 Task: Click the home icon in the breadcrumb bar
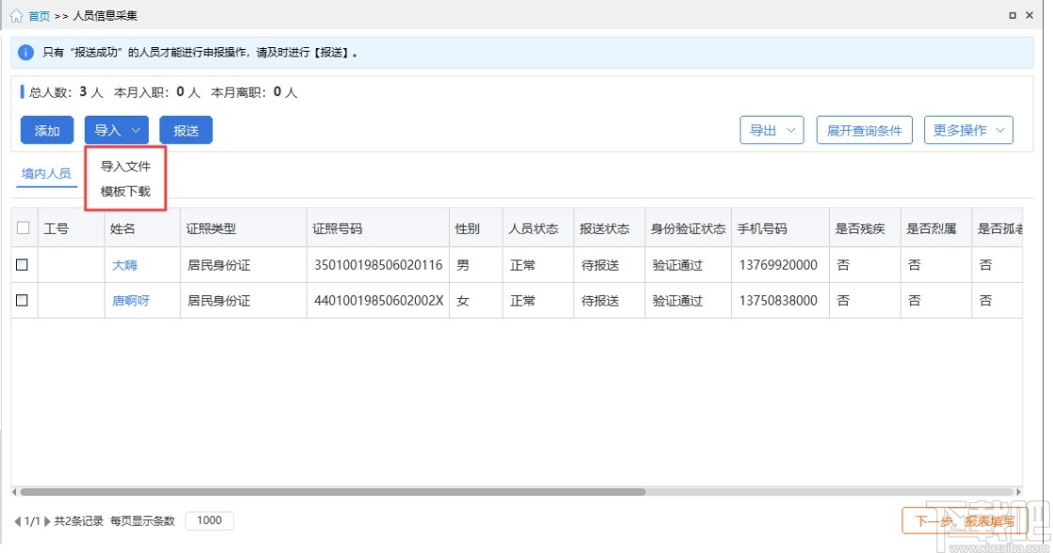(17, 15)
